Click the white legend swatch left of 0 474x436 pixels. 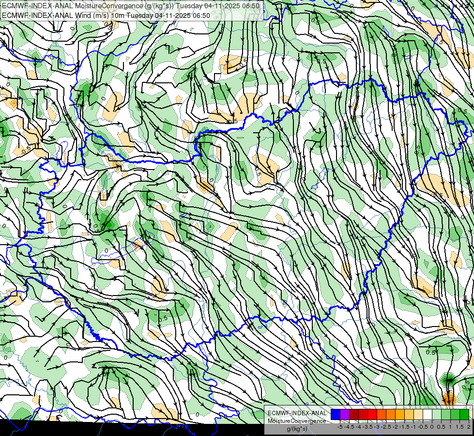coord(428,415)
